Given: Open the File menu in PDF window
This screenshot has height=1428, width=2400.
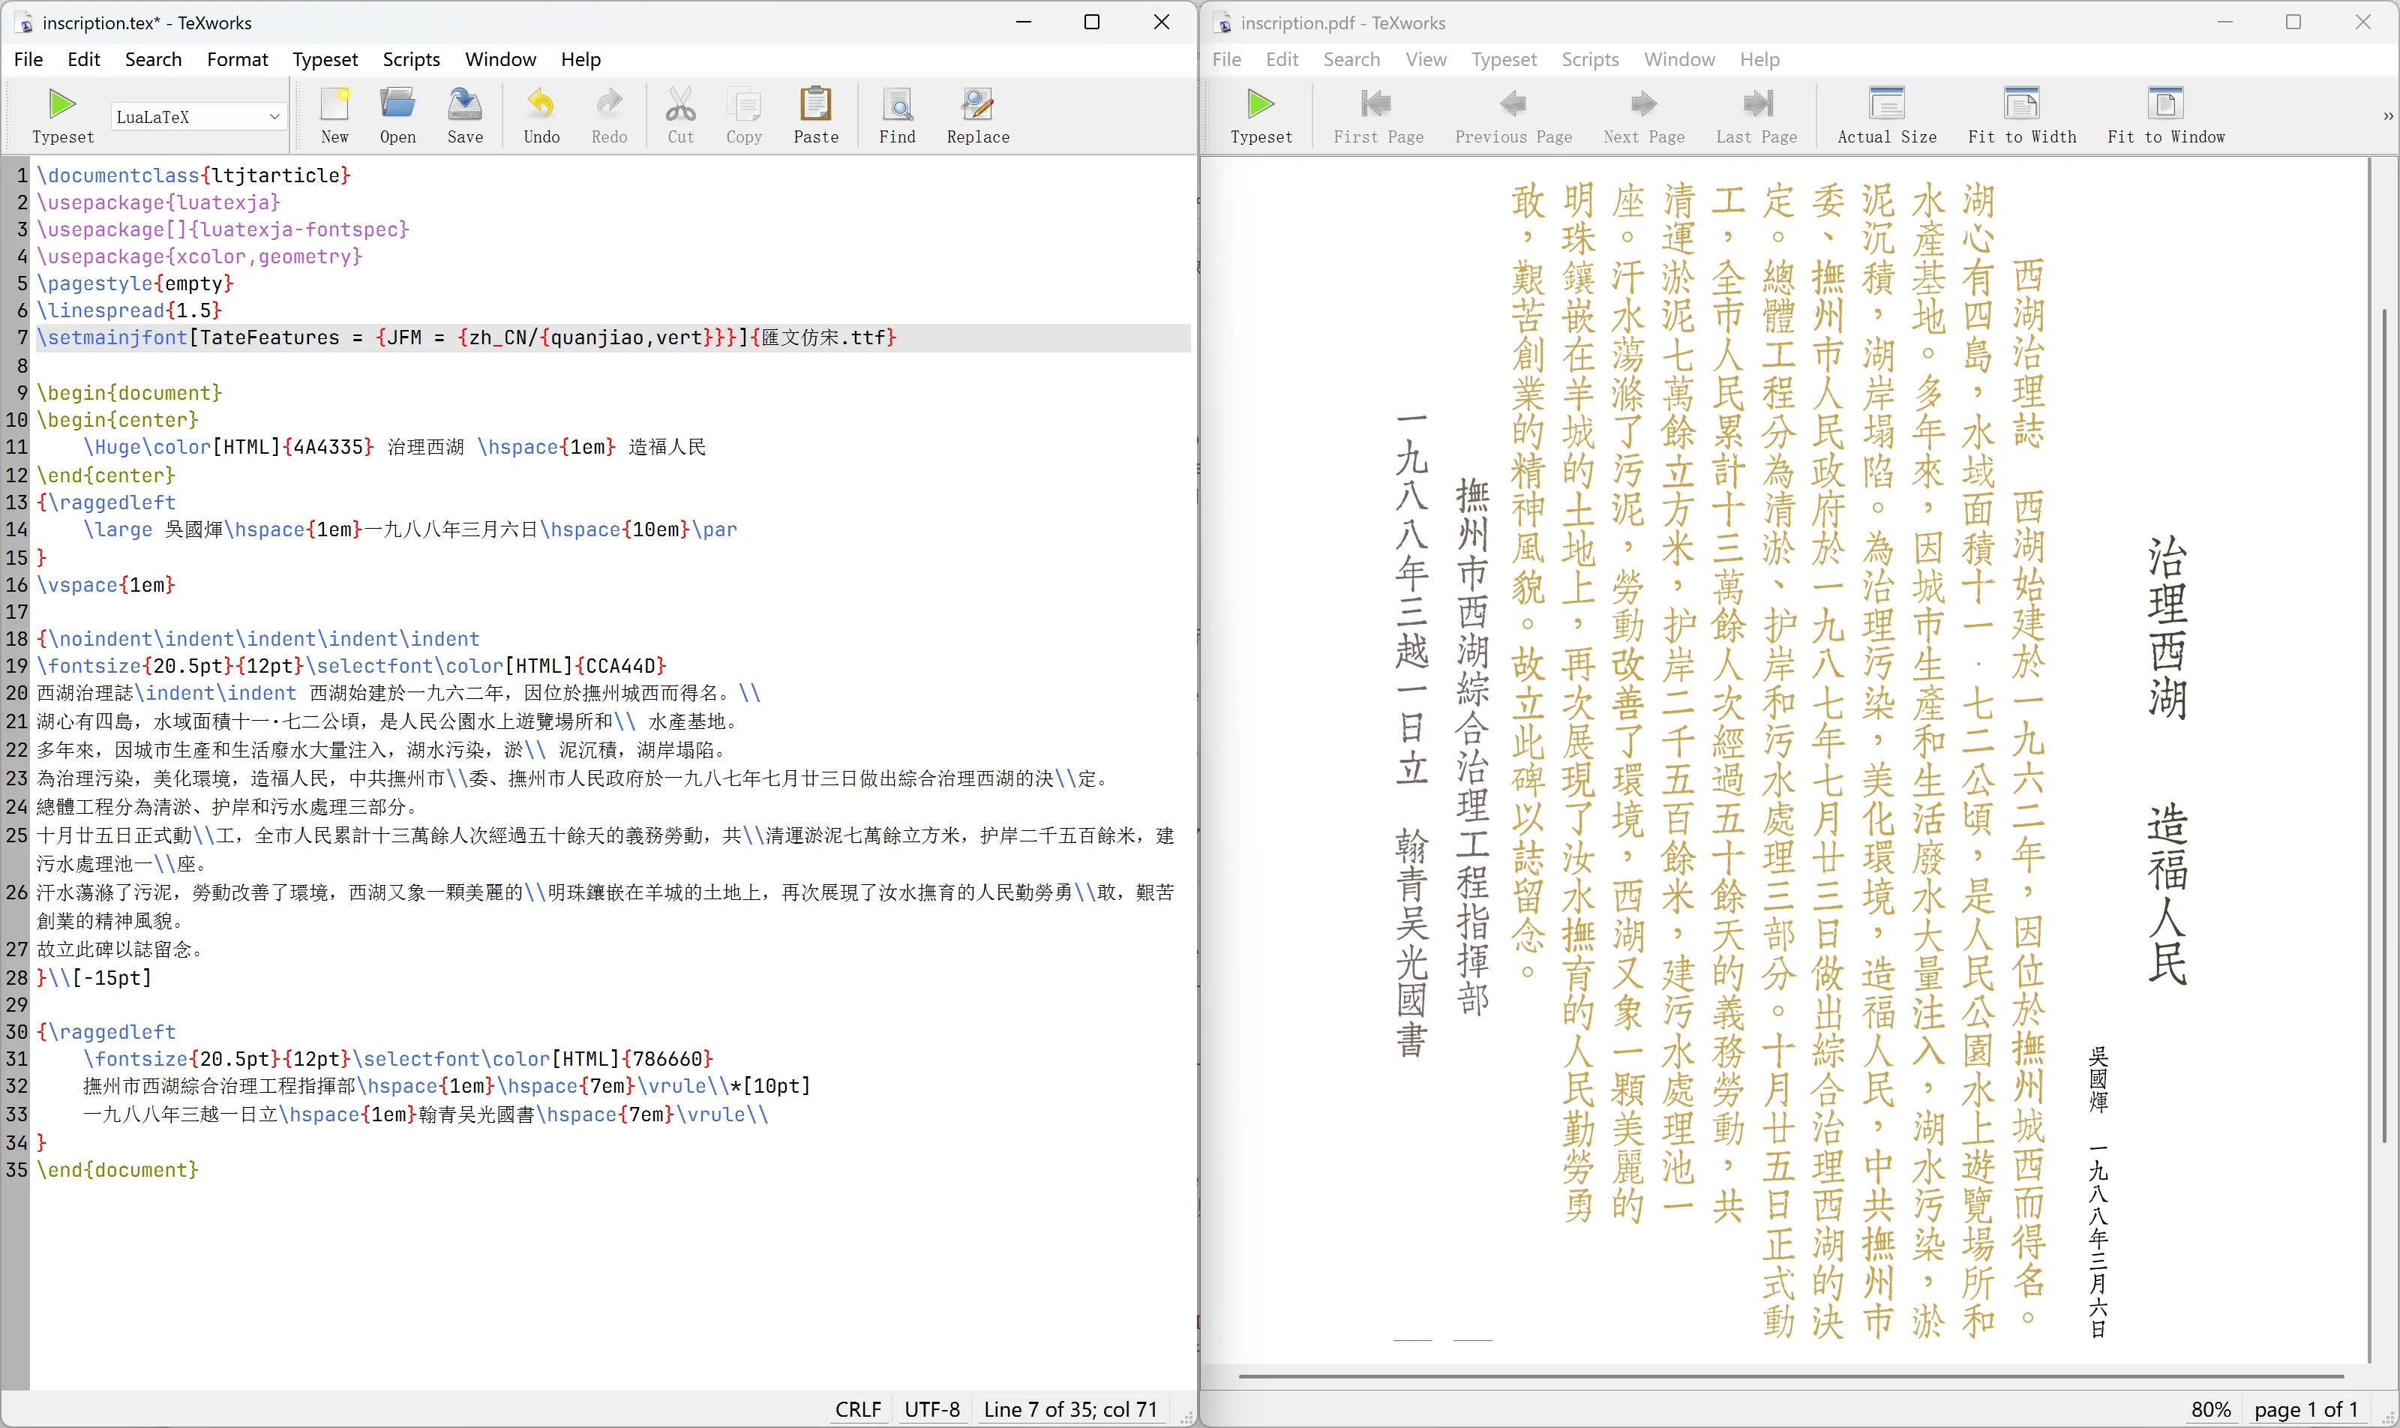Looking at the screenshot, I should 1226,60.
